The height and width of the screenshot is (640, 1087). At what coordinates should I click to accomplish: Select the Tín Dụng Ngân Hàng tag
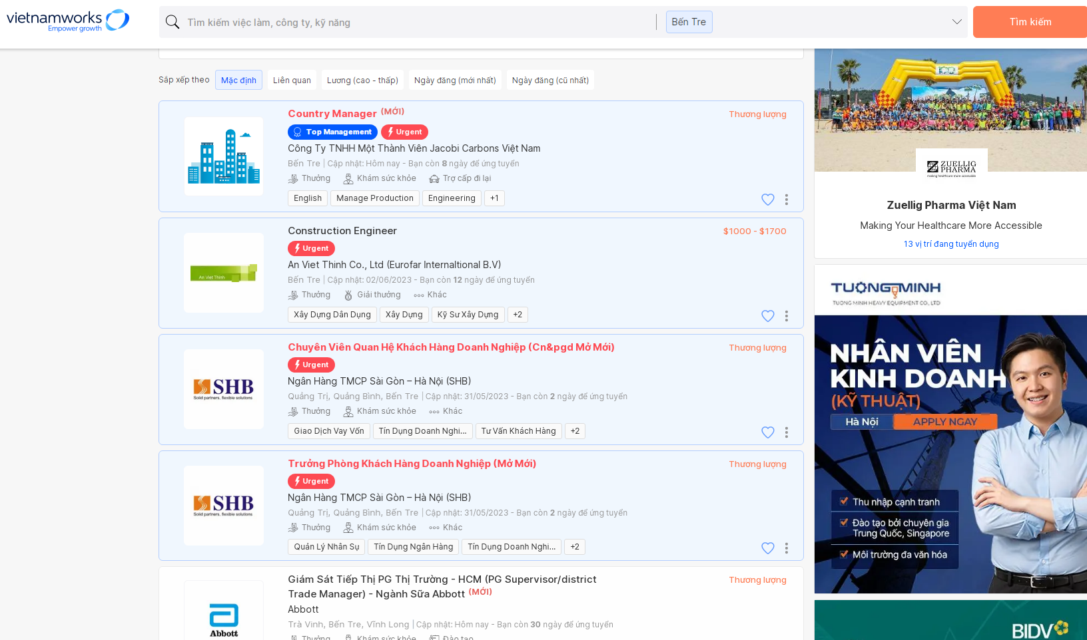click(413, 547)
